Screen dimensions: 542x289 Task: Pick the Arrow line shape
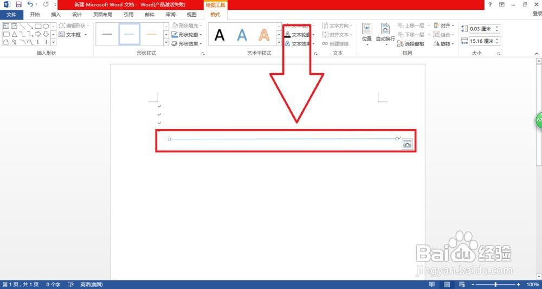point(30,26)
